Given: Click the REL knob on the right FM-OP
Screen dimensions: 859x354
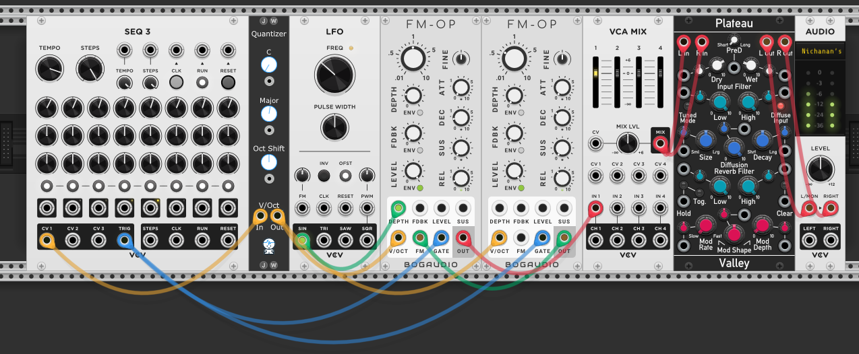Looking at the screenshot, I should pyautogui.click(x=562, y=178).
